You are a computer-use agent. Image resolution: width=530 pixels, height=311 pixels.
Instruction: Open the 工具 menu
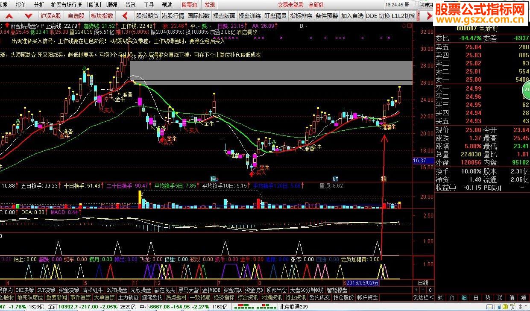[x=149, y=5]
